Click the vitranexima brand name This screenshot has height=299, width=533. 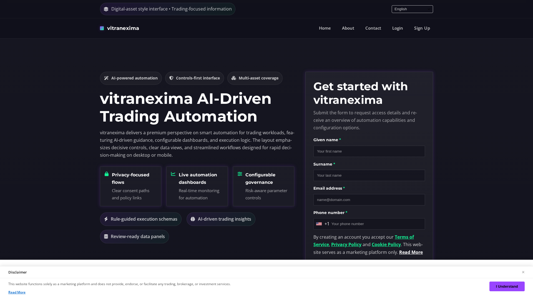pyautogui.click(x=123, y=28)
